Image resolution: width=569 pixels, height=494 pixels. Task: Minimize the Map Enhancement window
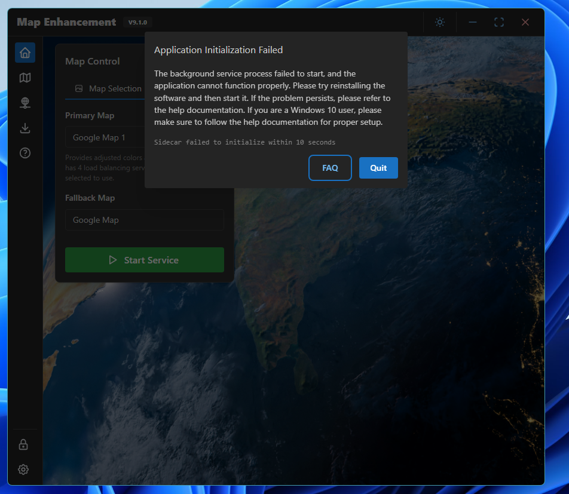[472, 22]
